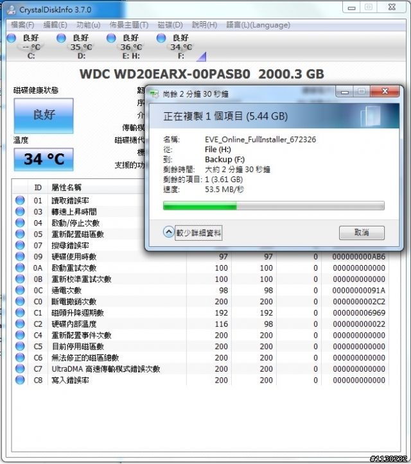Open the 磁碟(D) menu
The image size is (411, 464).
click(170, 25)
